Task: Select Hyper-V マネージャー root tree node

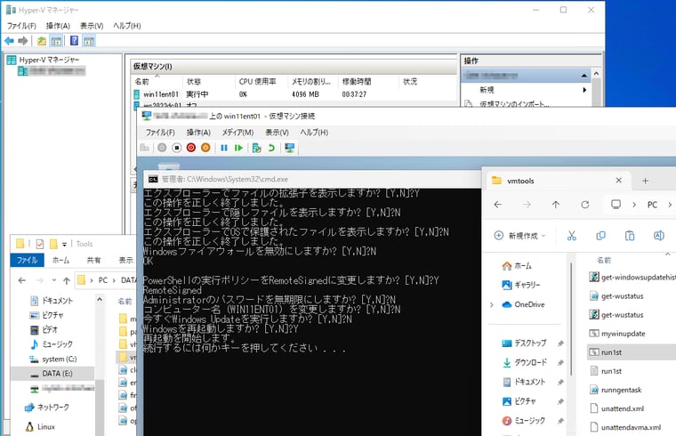Action: click(44, 60)
